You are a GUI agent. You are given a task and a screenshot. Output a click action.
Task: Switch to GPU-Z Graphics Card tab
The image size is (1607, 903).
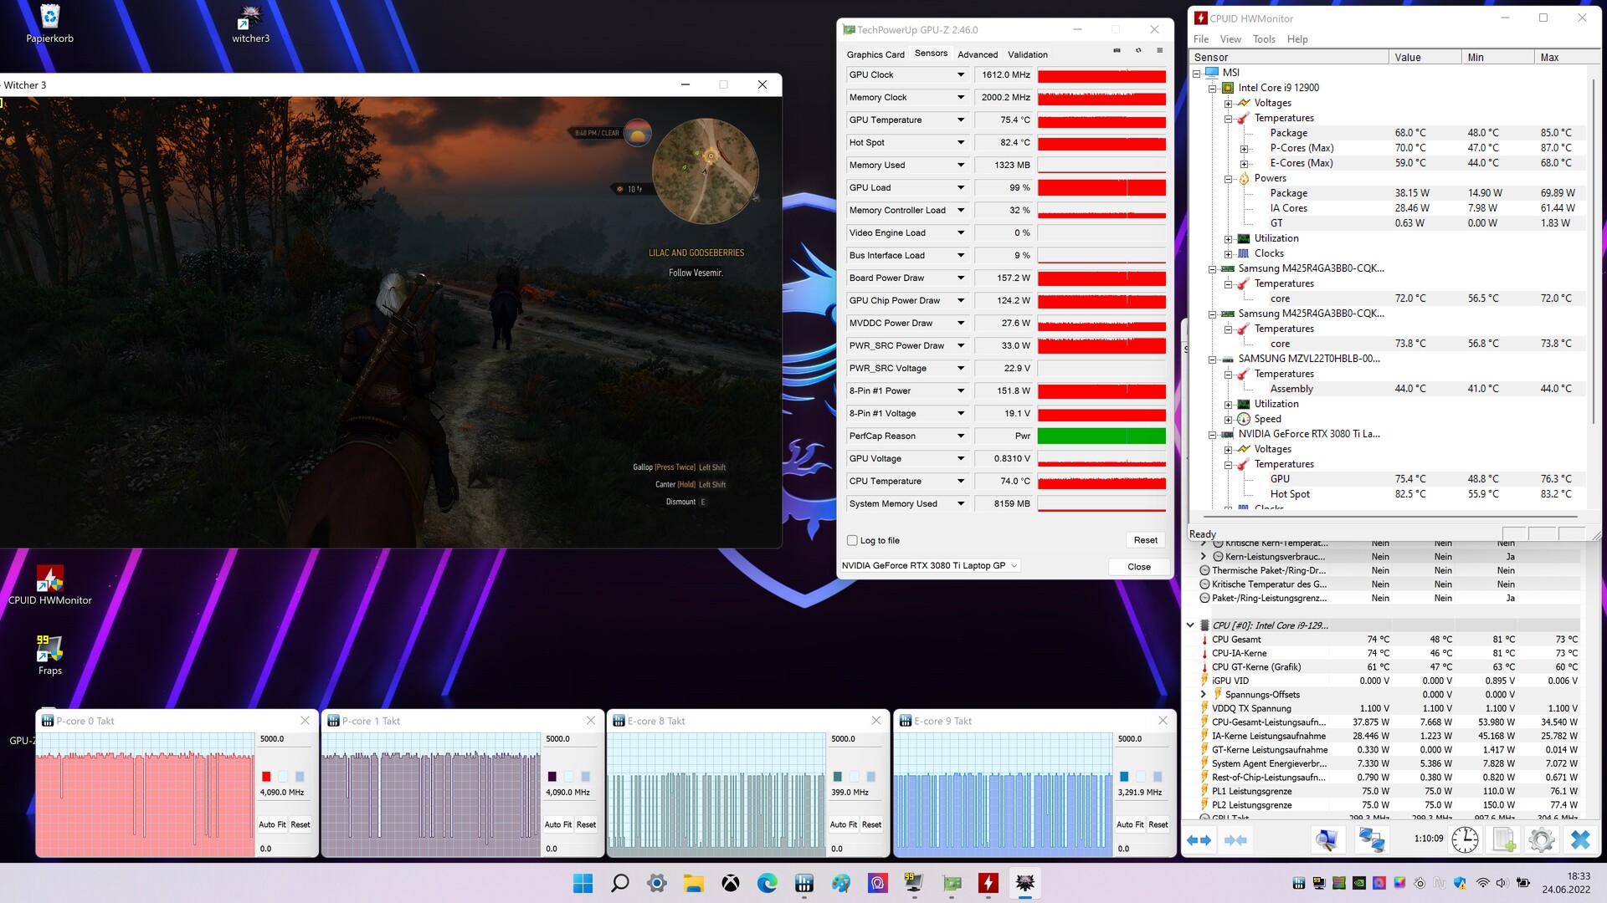pos(875,54)
